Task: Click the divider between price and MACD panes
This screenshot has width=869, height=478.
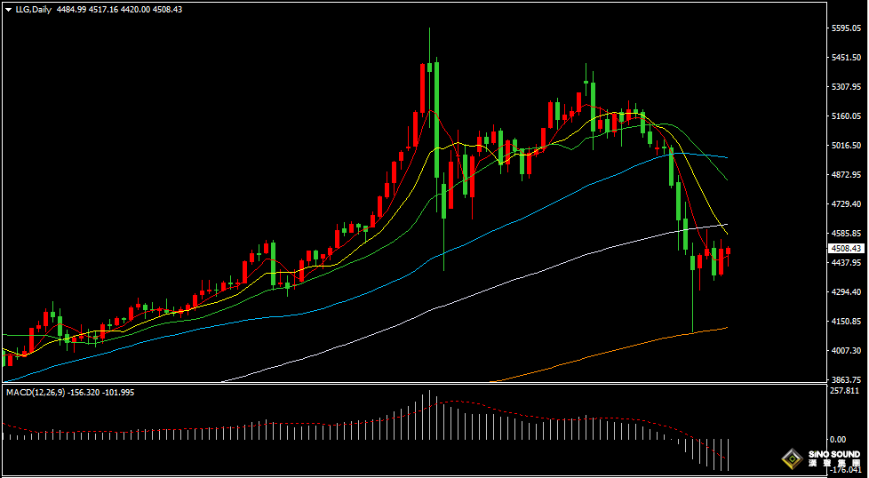Action: point(409,384)
